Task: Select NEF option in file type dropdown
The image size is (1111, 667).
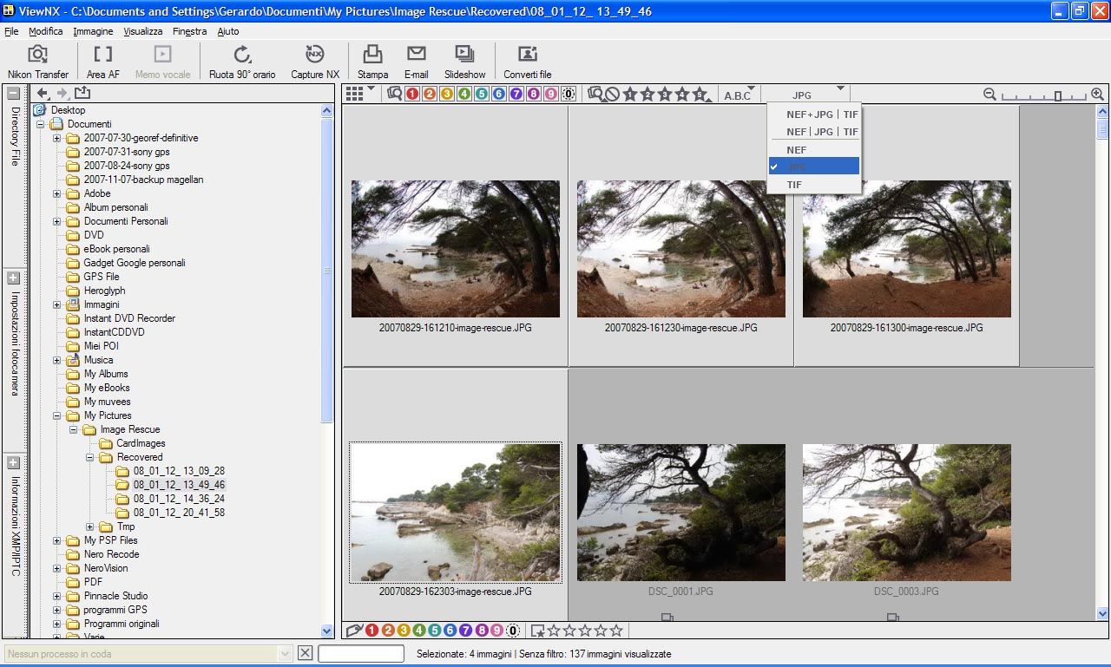Action: [x=796, y=150]
